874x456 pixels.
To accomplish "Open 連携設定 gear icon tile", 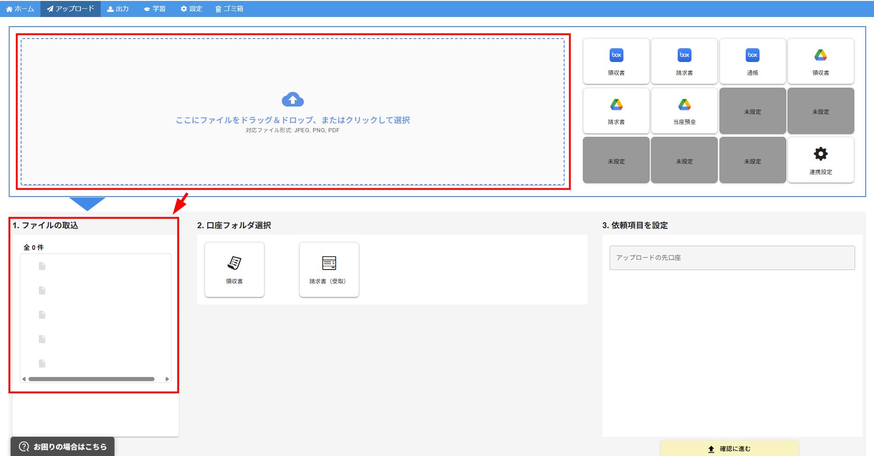I will click(x=820, y=160).
